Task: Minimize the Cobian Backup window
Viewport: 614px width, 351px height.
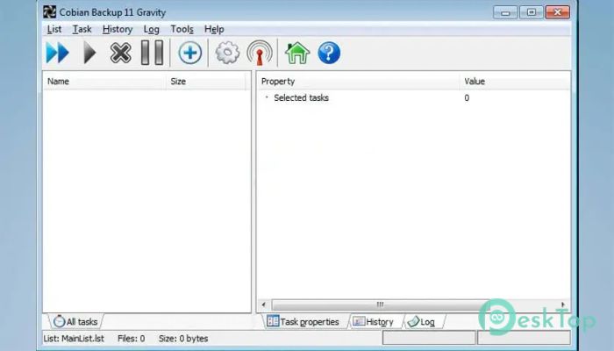Action: 505,12
